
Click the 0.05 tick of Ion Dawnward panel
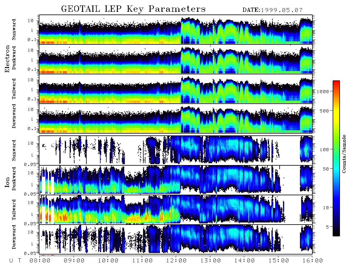pyautogui.click(x=30, y=253)
